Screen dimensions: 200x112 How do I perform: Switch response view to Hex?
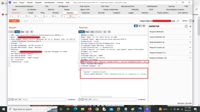coord(92,32)
